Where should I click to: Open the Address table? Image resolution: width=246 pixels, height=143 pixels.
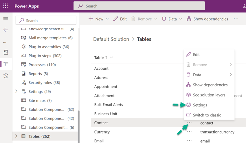click(101, 77)
